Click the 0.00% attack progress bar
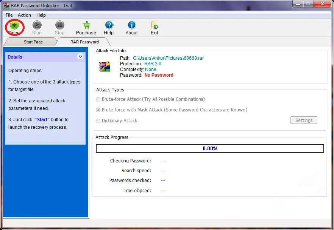Screen dimensions: 334x230 click(210, 148)
